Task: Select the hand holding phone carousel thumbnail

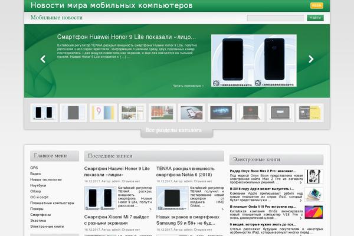Action: (x=192, y=113)
